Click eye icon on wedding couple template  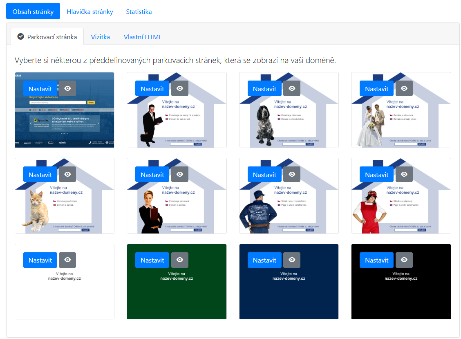[404, 89]
